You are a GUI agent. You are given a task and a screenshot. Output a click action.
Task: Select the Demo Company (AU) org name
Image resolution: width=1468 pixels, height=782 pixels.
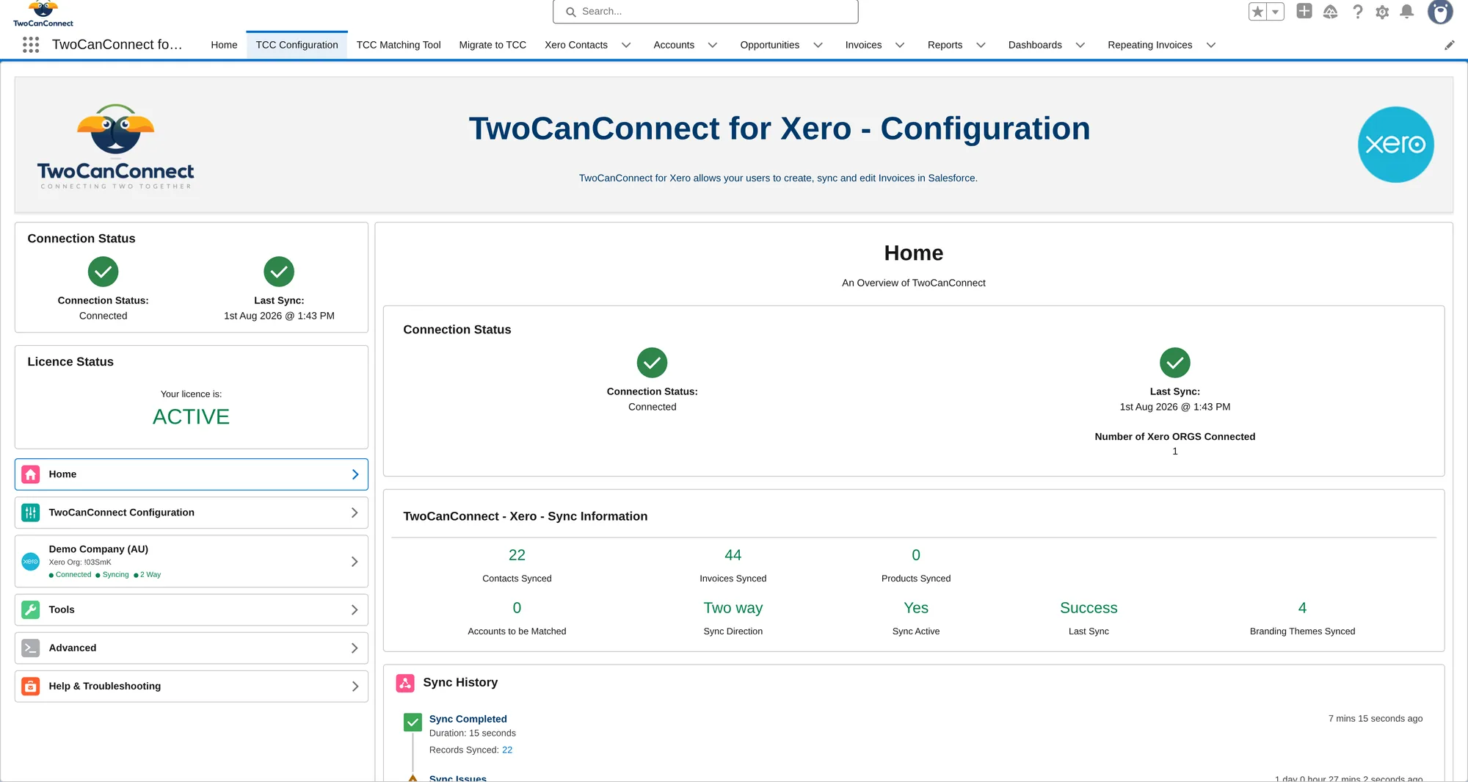[98, 549]
